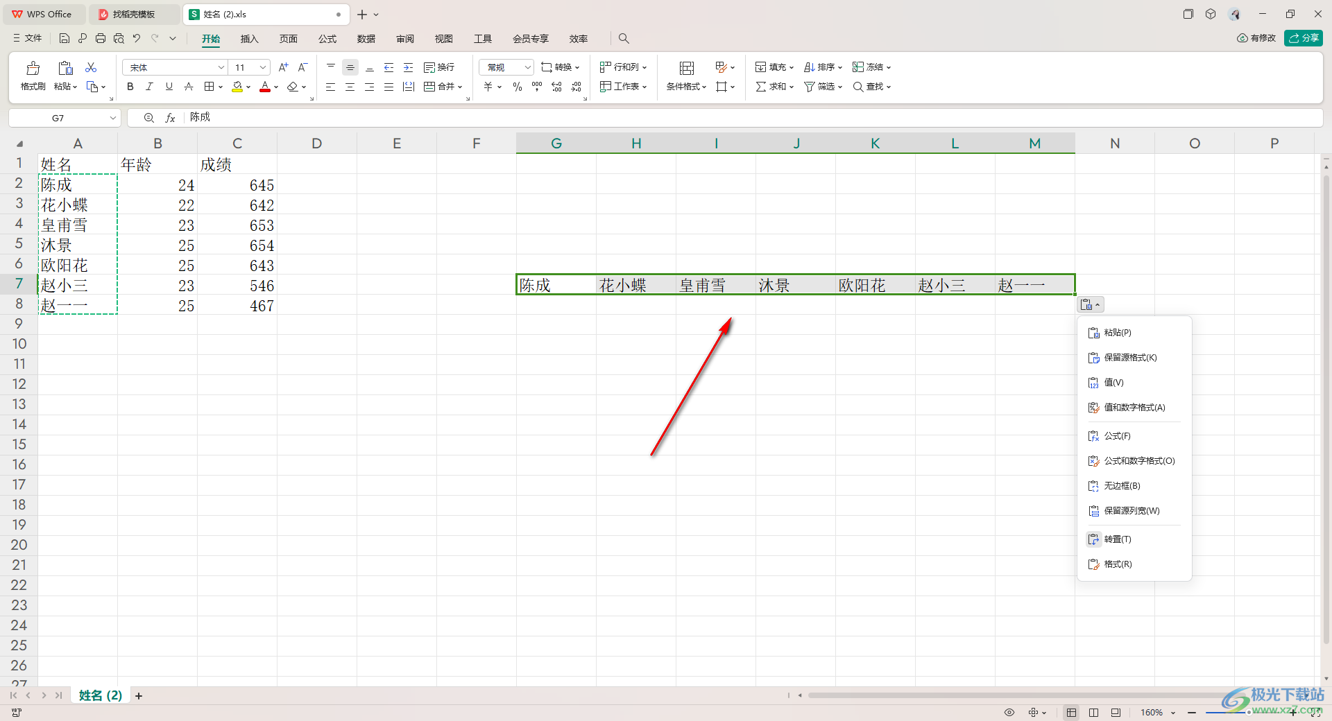This screenshot has width=1332, height=721.
Task: Open the font size dropdown
Action: [263, 67]
